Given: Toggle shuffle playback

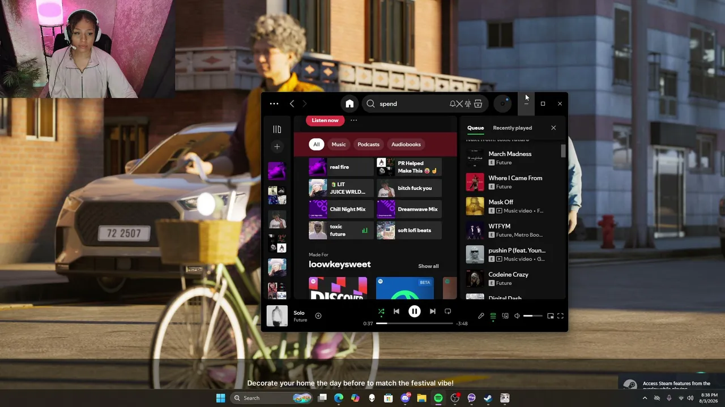Looking at the screenshot, I should tap(381, 311).
